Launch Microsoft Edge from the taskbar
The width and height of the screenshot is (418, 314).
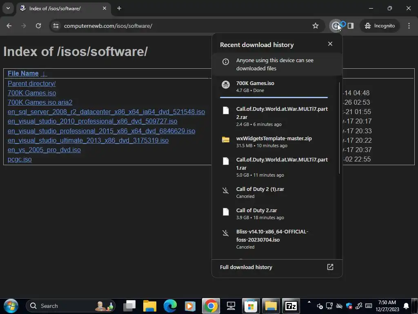pos(170,306)
